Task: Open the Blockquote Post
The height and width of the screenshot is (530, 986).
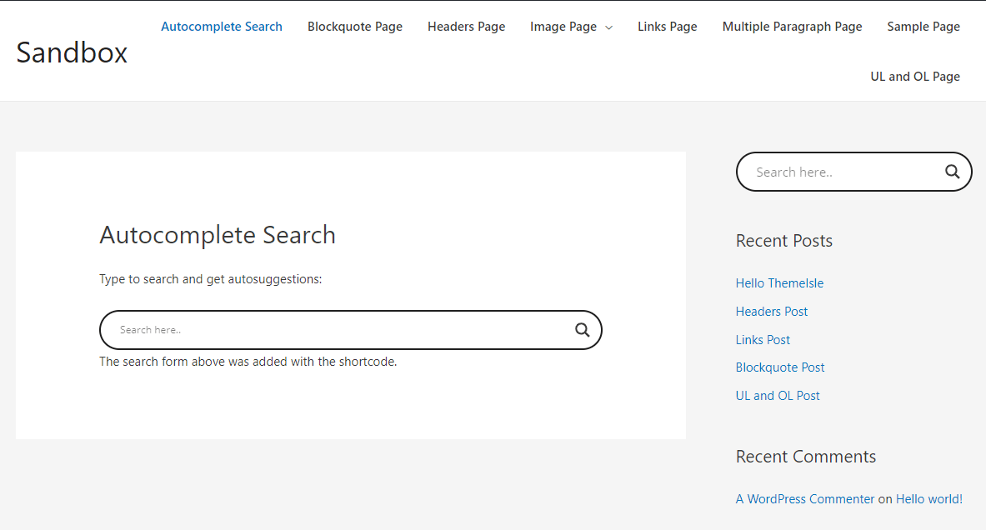Action: 780,367
